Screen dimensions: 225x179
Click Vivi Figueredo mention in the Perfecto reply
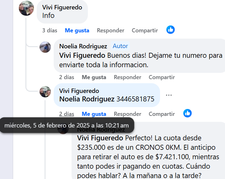point(100,138)
